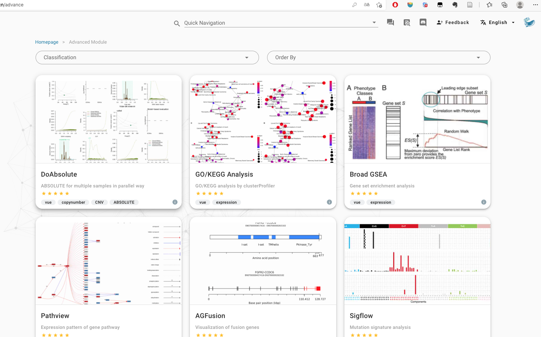Show info for DoAbsolute card

[x=175, y=202]
